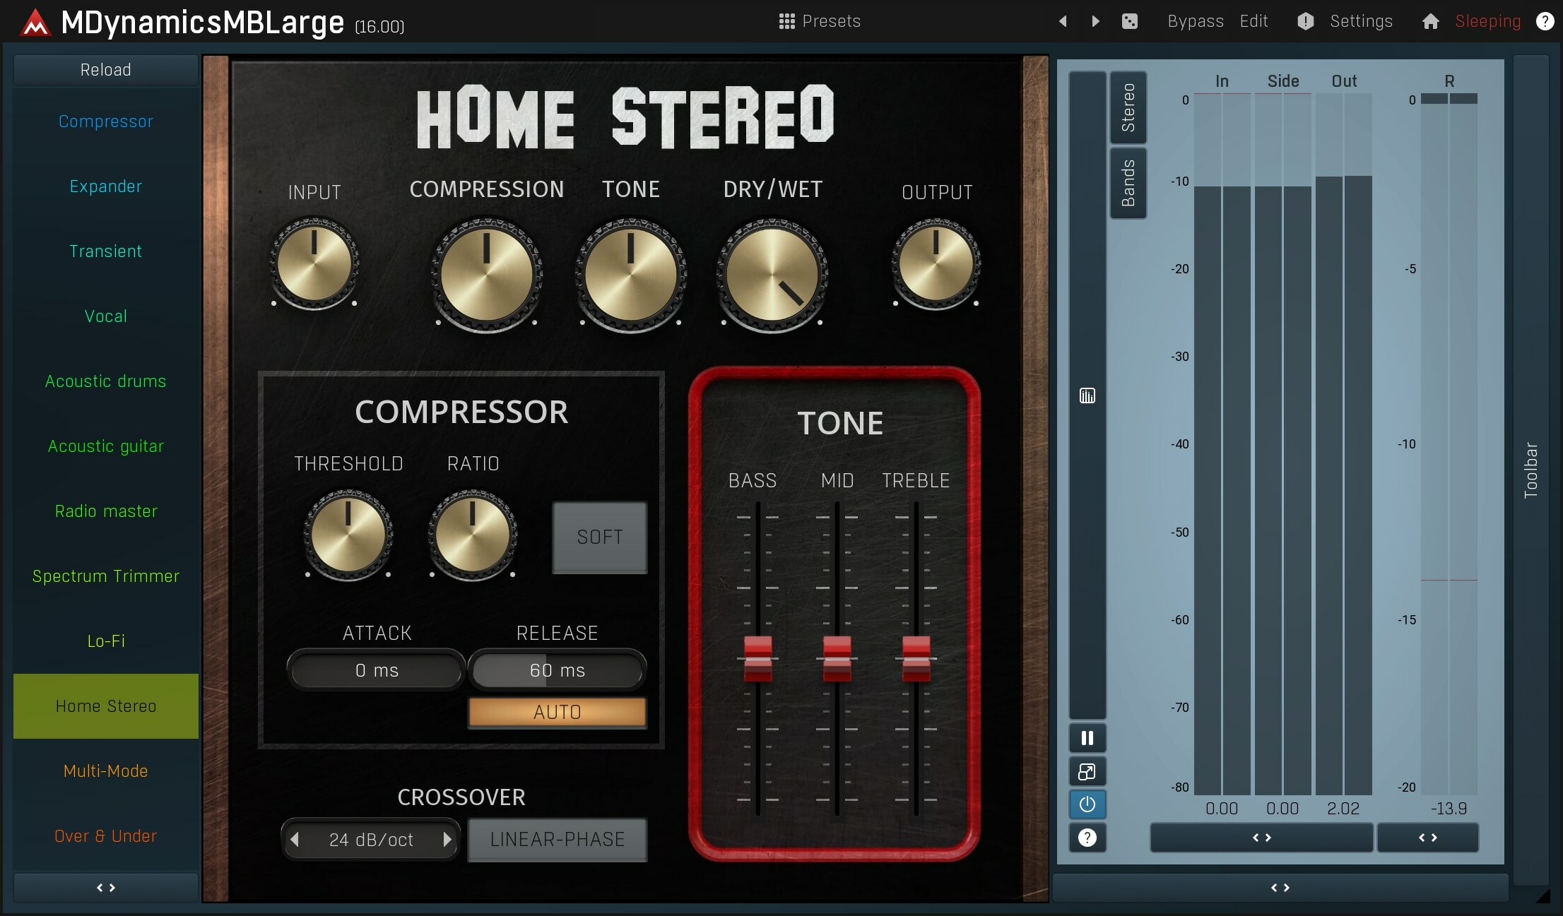Open the analyzer grid settings icon
Viewport: 1563px width, 916px height.
click(x=1087, y=395)
